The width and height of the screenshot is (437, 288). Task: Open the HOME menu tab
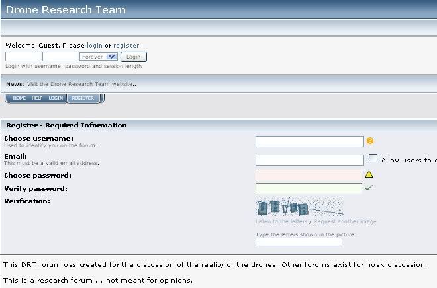(19, 98)
